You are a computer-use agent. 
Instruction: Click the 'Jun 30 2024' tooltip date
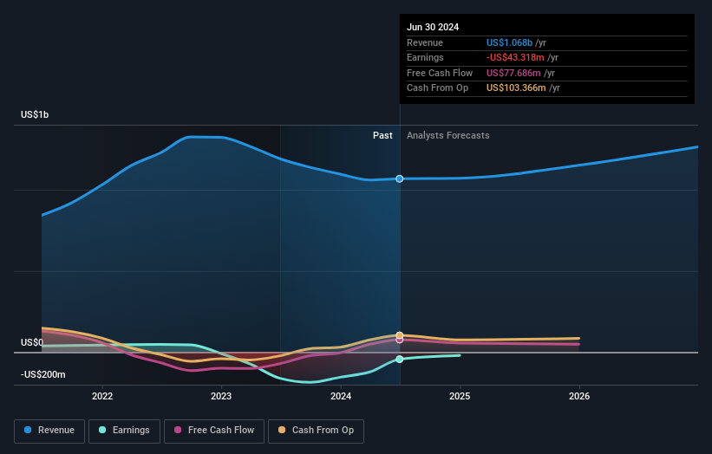433,27
